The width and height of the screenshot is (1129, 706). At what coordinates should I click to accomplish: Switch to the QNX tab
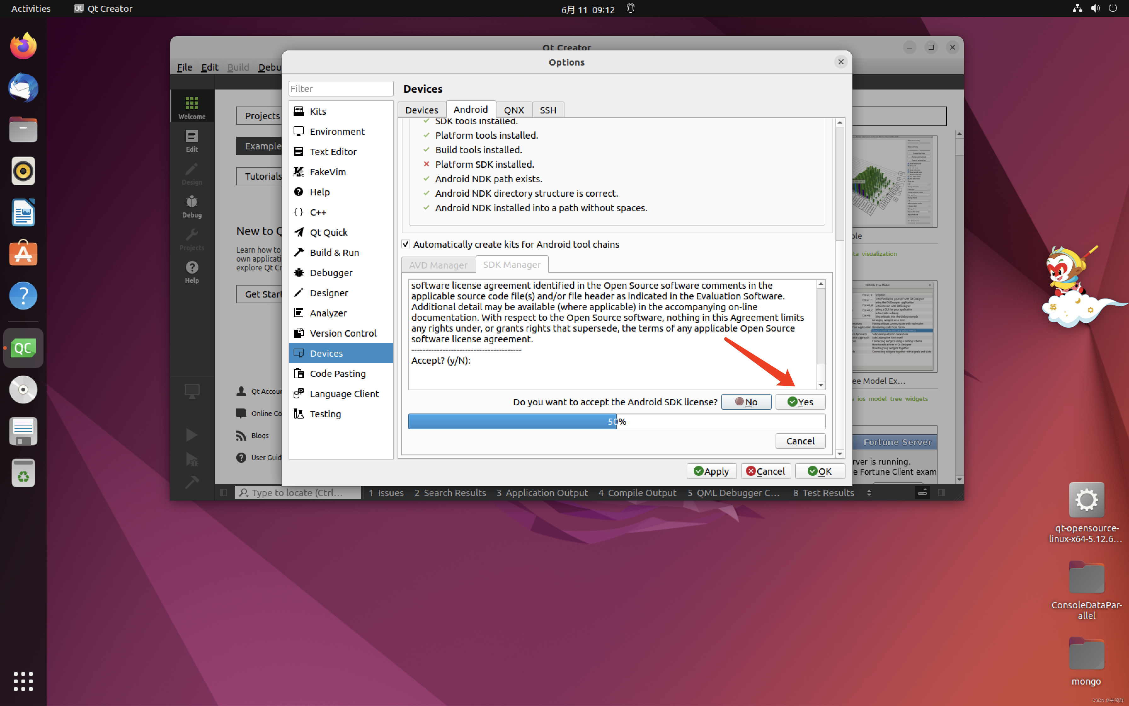514,110
